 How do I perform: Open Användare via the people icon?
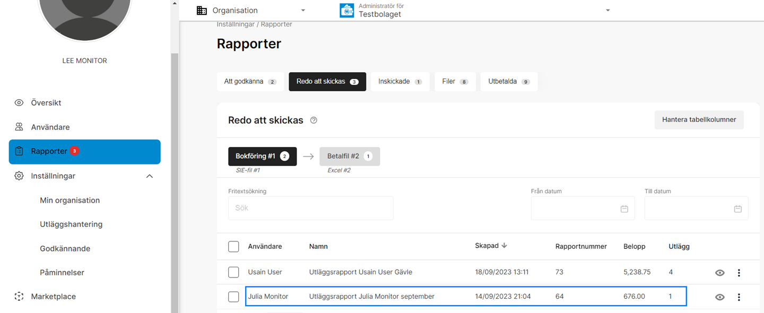(x=19, y=127)
